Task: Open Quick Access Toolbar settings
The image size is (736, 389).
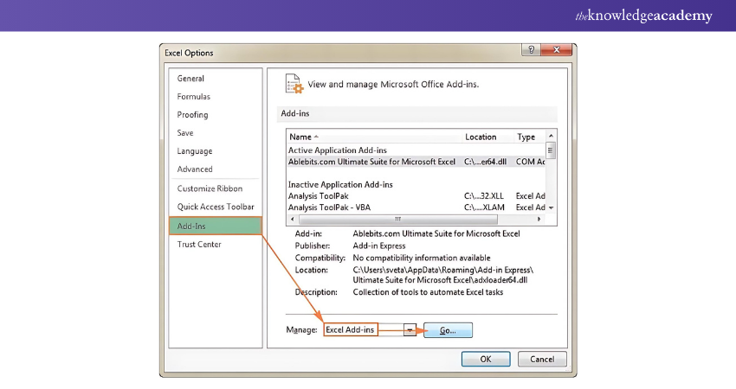Action: (x=216, y=207)
